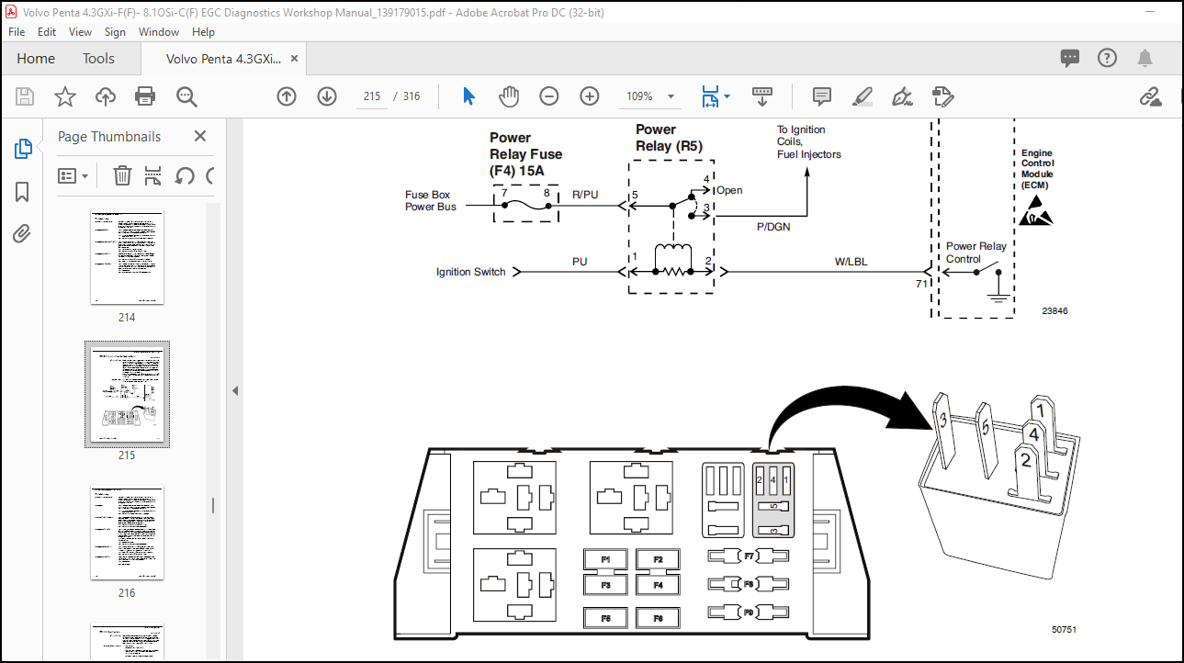Add a comment note
Screen dimensions: 1184x663
click(822, 96)
